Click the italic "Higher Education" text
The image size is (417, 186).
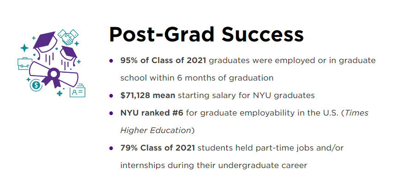click(155, 130)
